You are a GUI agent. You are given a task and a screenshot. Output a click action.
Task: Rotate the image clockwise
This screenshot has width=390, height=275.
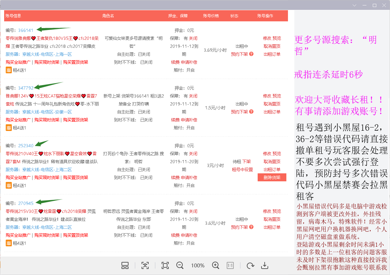251,265
